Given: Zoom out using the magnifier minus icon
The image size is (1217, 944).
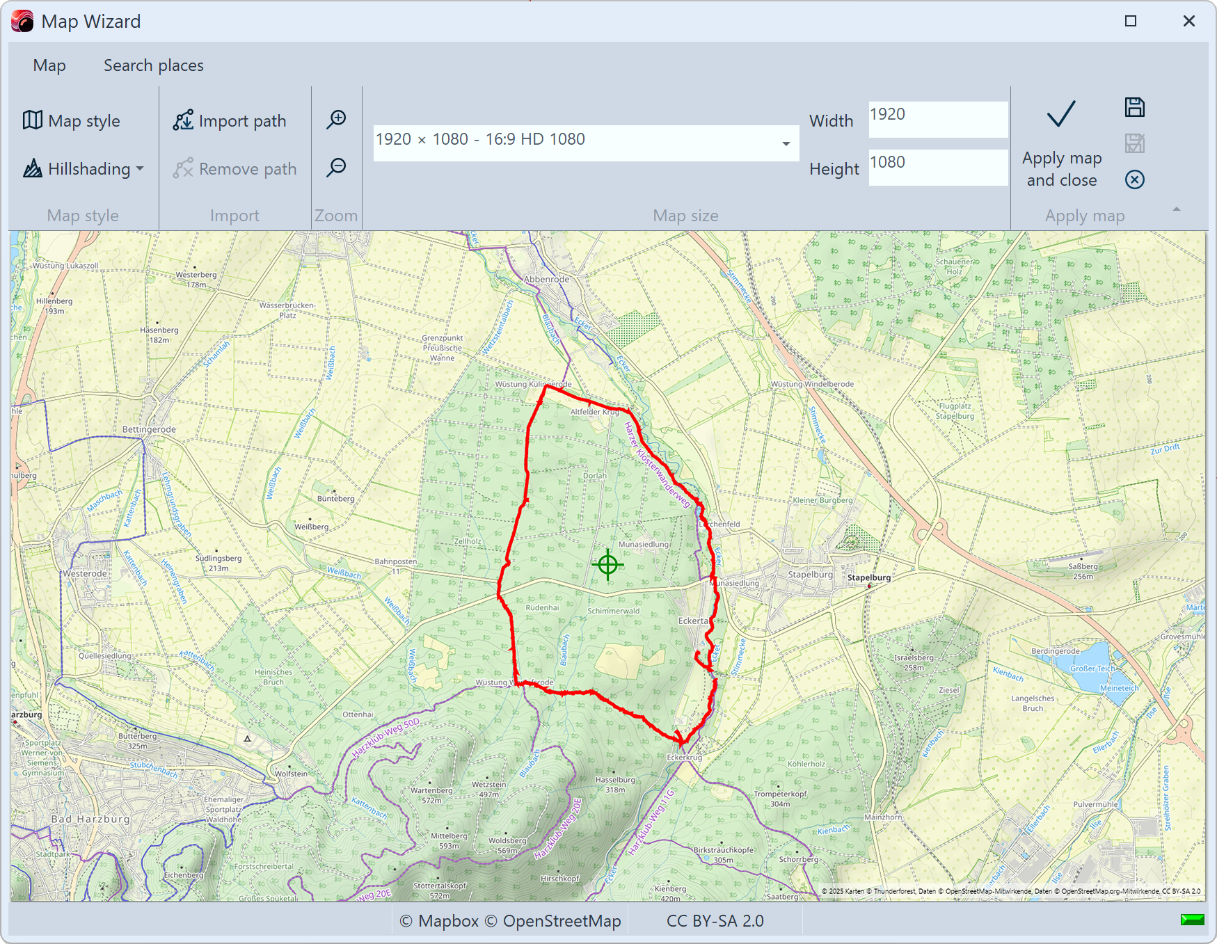Looking at the screenshot, I should pyautogui.click(x=336, y=168).
